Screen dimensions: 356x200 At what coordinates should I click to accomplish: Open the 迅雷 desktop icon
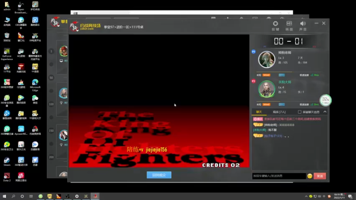click(35, 162)
